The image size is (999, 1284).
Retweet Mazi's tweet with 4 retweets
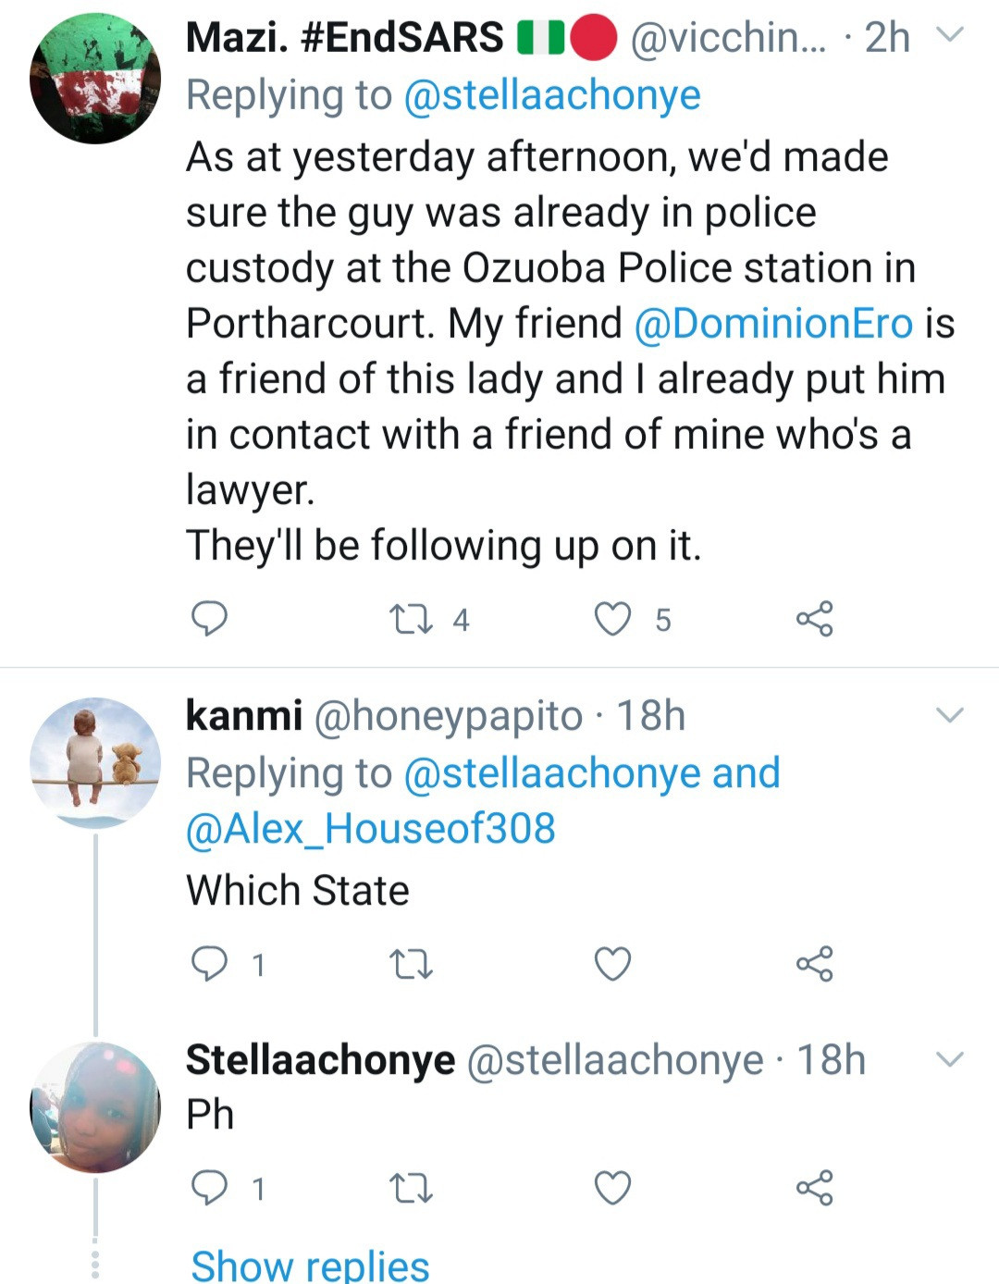(412, 619)
